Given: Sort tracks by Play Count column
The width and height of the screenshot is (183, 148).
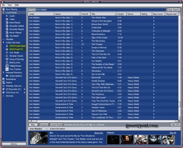Looking at the screenshot, I should click(159, 14).
